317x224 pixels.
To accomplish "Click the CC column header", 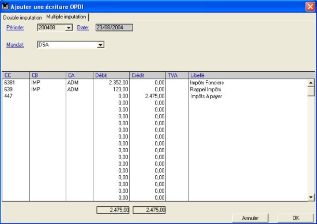I will click(16, 75).
